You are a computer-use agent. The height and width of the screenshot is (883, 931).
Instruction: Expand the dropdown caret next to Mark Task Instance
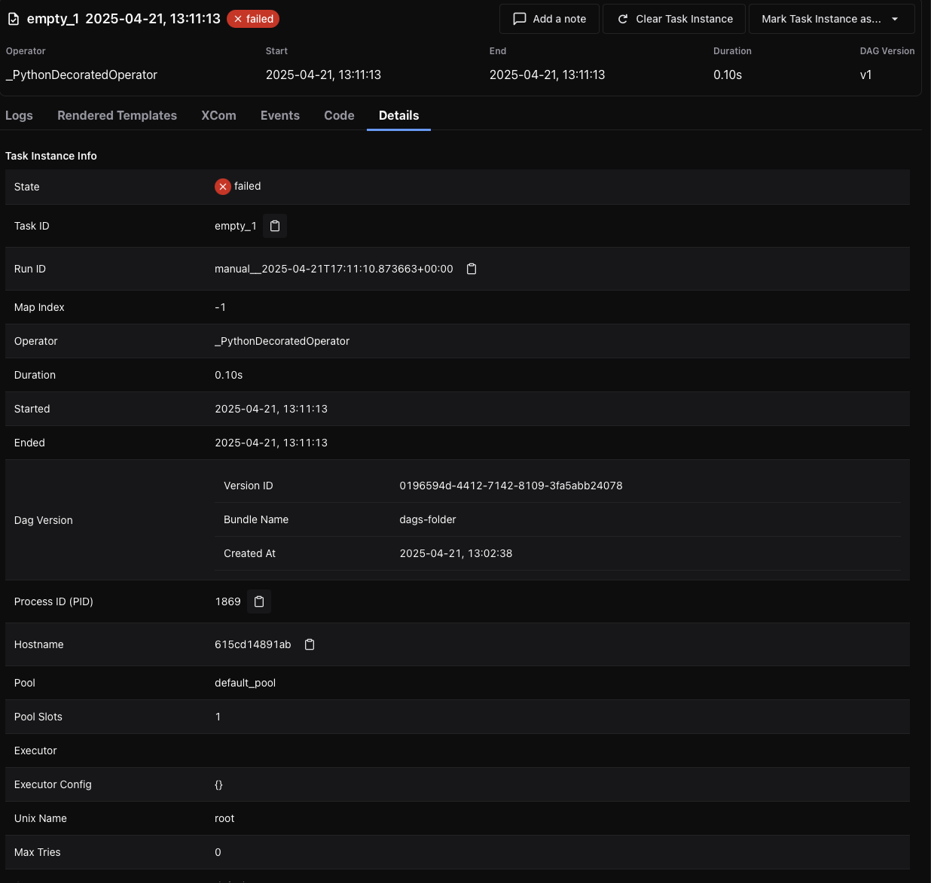[895, 19]
